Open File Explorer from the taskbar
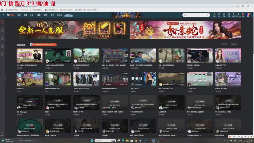The image size is (254, 143). (x=127, y=140)
